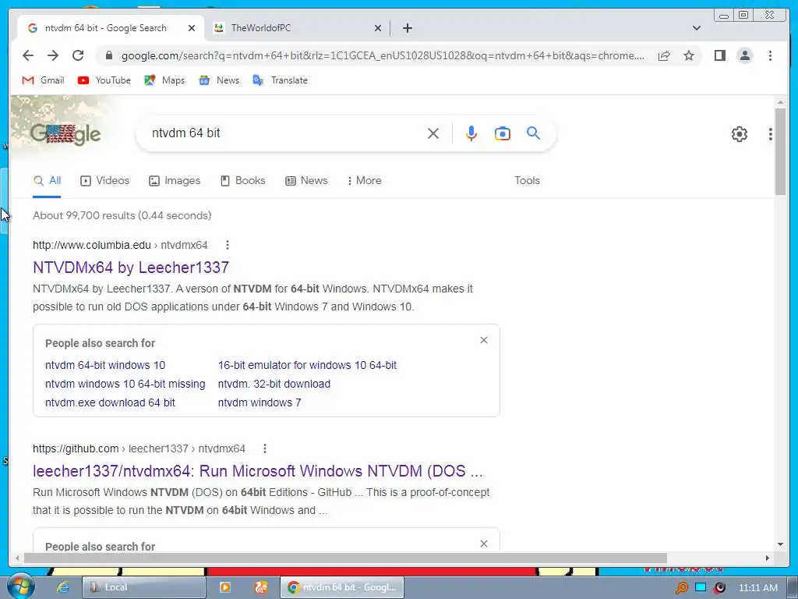Open the News bookmark in bookmarks bar
Viewport: 798px width, 599px height.
click(x=219, y=80)
